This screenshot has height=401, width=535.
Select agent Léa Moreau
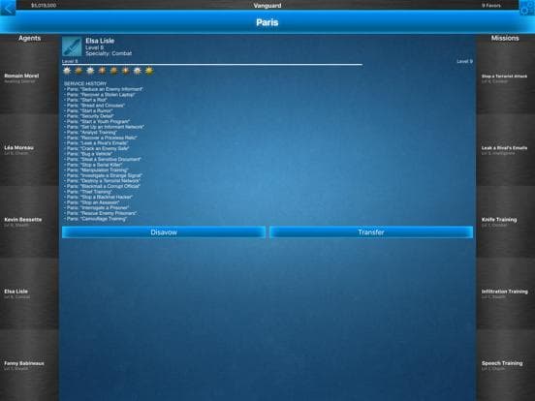click(29, 150)
